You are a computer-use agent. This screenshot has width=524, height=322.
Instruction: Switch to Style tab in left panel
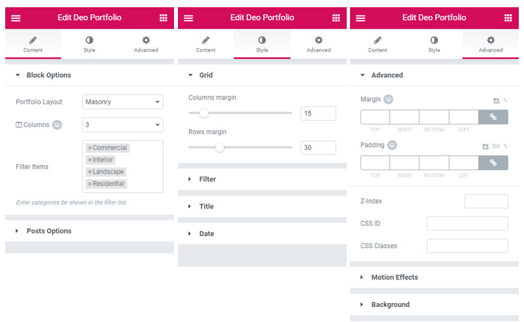pos(89,44)
